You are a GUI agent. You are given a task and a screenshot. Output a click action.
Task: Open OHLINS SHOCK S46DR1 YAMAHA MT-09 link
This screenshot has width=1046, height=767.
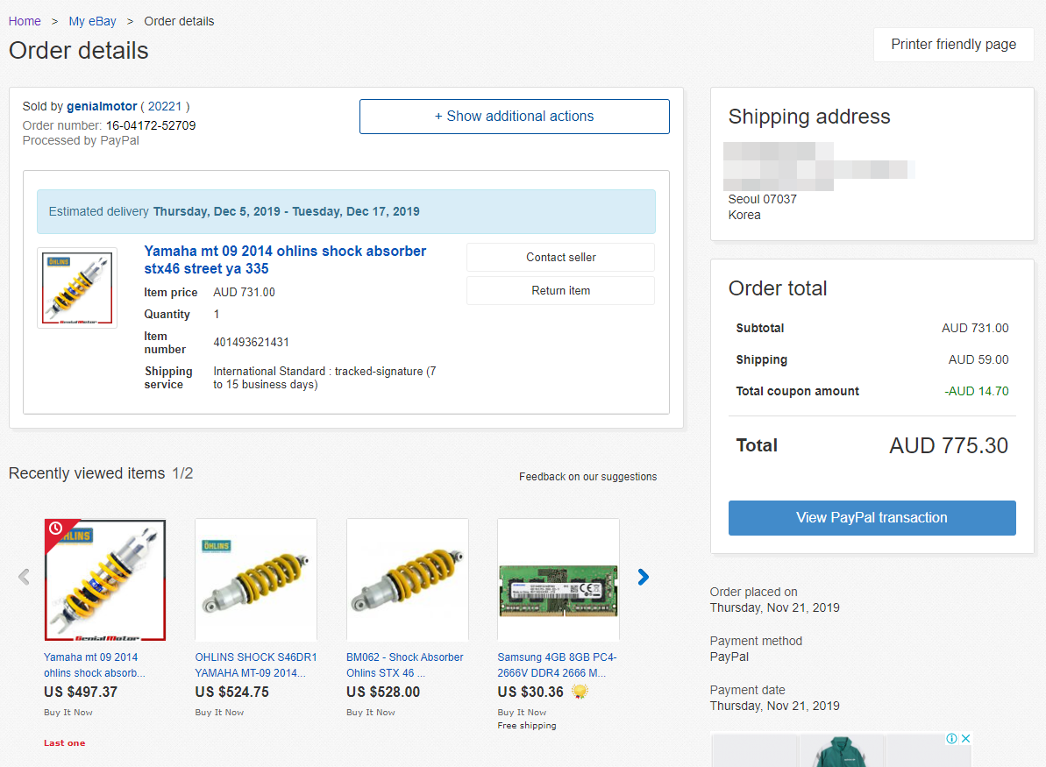point(256,665)
